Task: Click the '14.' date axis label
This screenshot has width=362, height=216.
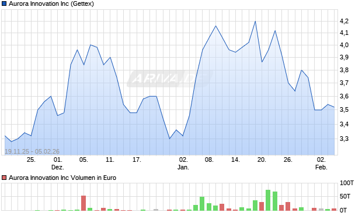Action: pyautogui.click(x=235, y=160)
